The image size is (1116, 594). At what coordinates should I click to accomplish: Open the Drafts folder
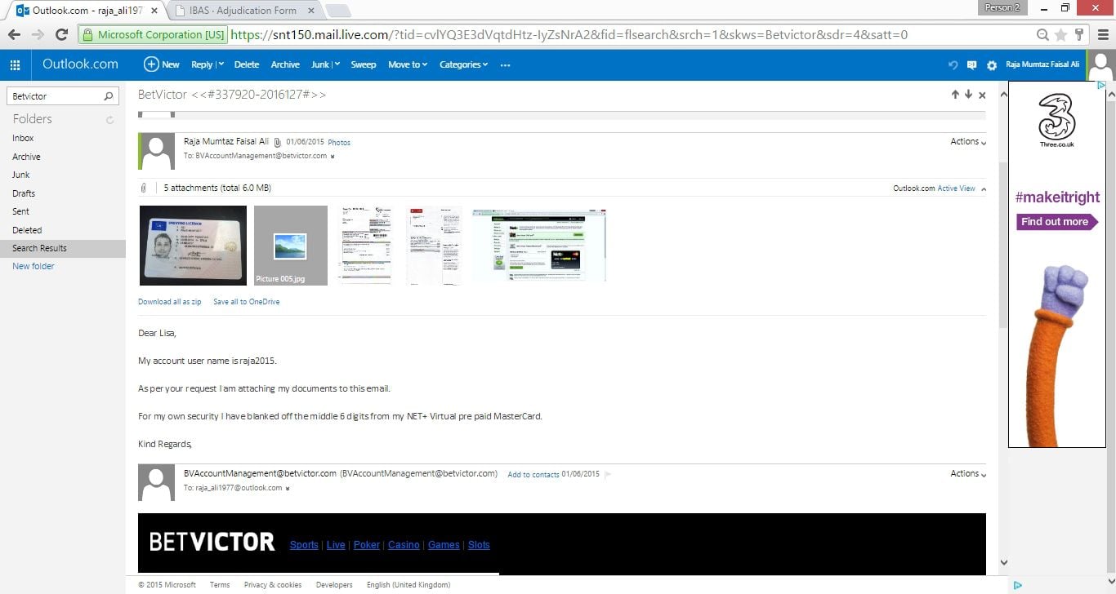point(24,193)
